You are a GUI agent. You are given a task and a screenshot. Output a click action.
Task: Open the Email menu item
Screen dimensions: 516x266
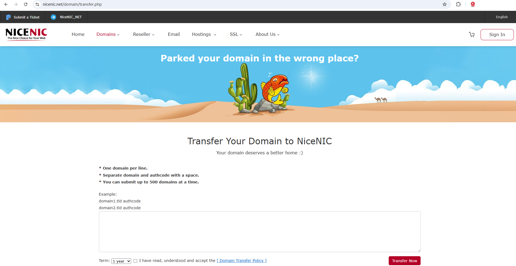pos(174,35)
